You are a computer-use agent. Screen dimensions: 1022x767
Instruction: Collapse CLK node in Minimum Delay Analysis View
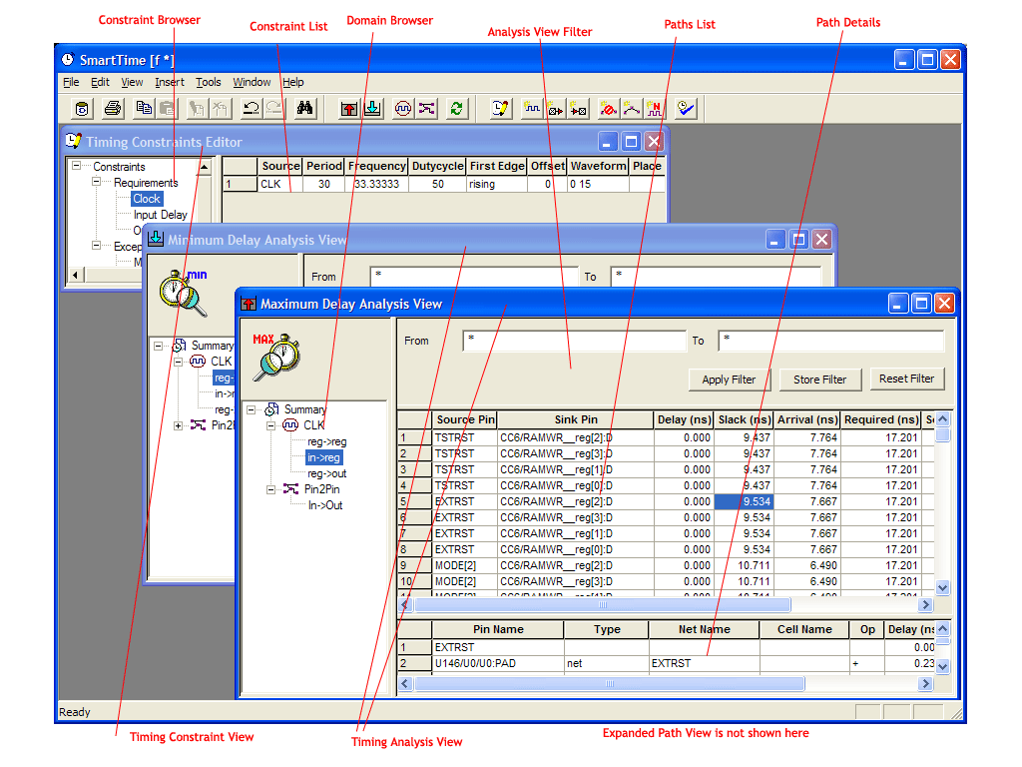(178, 362)
